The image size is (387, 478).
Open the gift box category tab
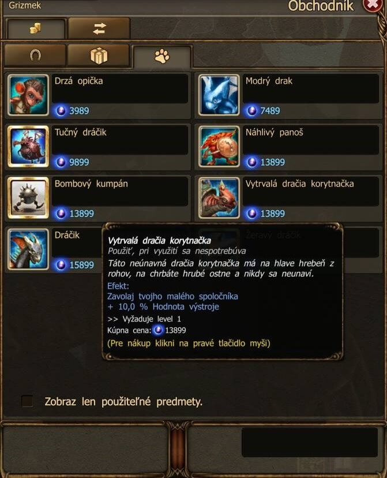(99, 56)
